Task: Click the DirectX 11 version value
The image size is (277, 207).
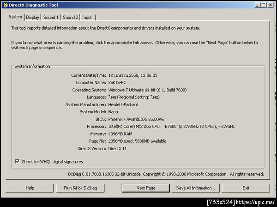Action: point(117,149)
